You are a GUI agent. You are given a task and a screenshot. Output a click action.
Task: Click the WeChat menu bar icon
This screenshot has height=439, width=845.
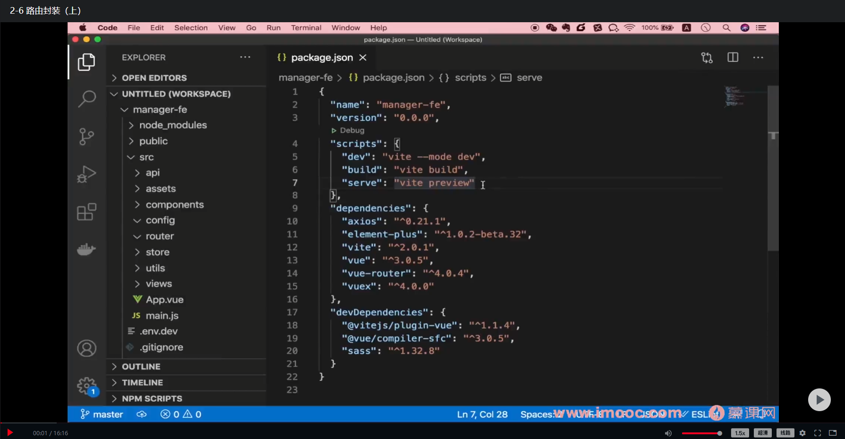tap(551, 28)
